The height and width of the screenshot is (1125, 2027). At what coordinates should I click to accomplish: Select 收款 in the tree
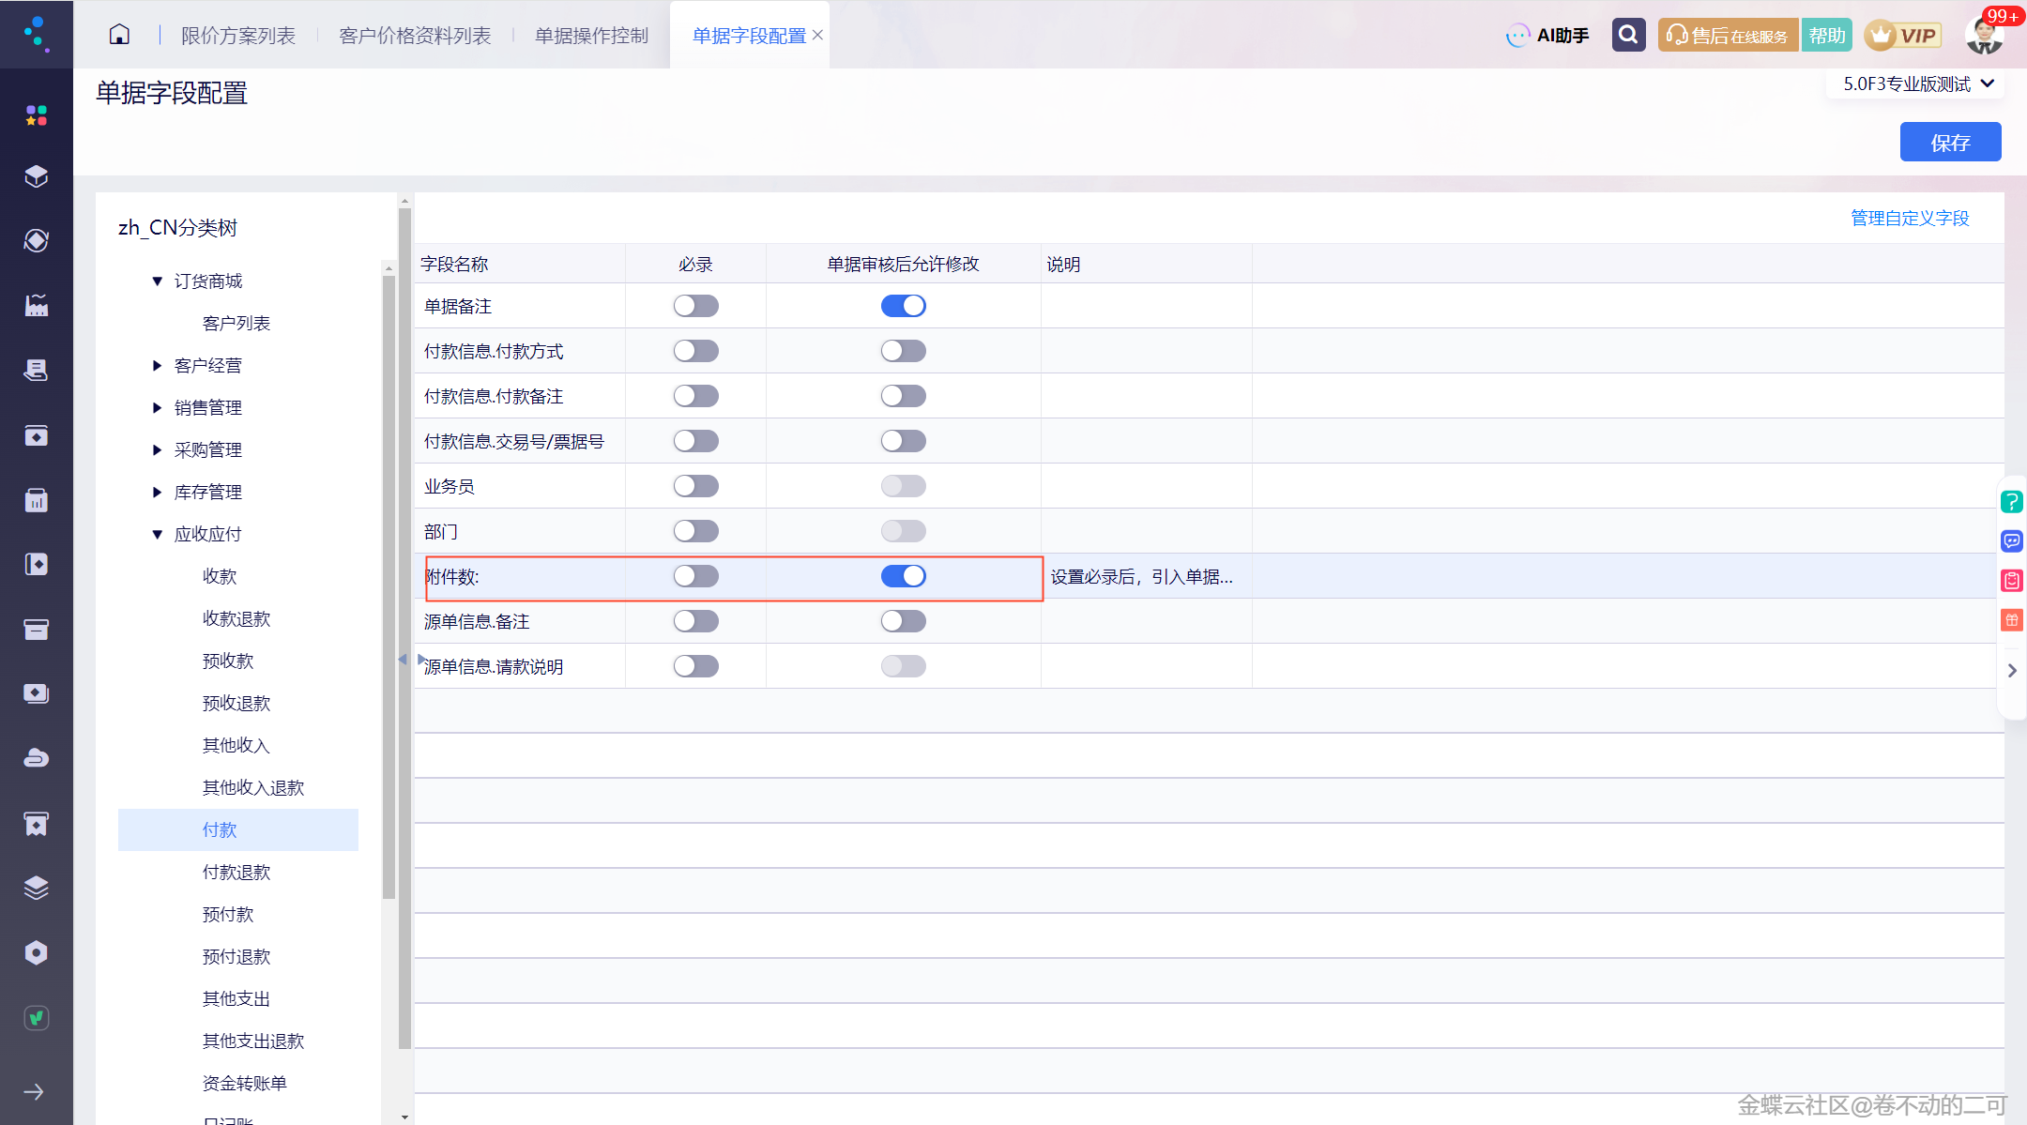pos(220,577)
